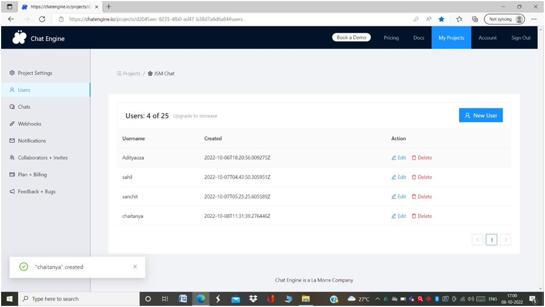
Task: Open Dropbox from the taskbar
Action: tap(253, 299)
